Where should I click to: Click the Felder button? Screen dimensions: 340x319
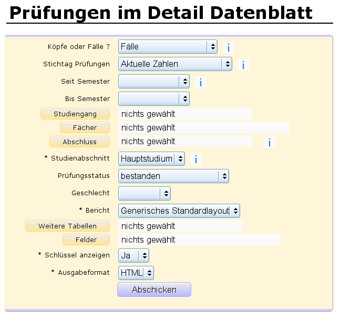pyautogui.click(x=86, y=240)
